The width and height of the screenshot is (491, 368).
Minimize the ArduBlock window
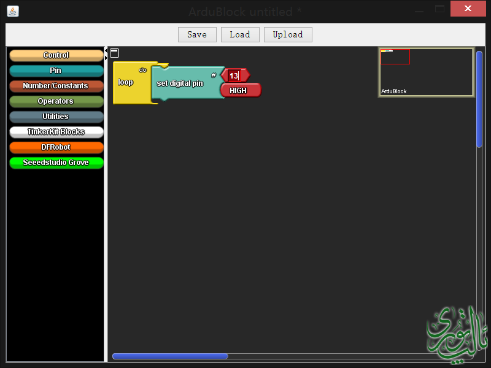pos(419,11)
